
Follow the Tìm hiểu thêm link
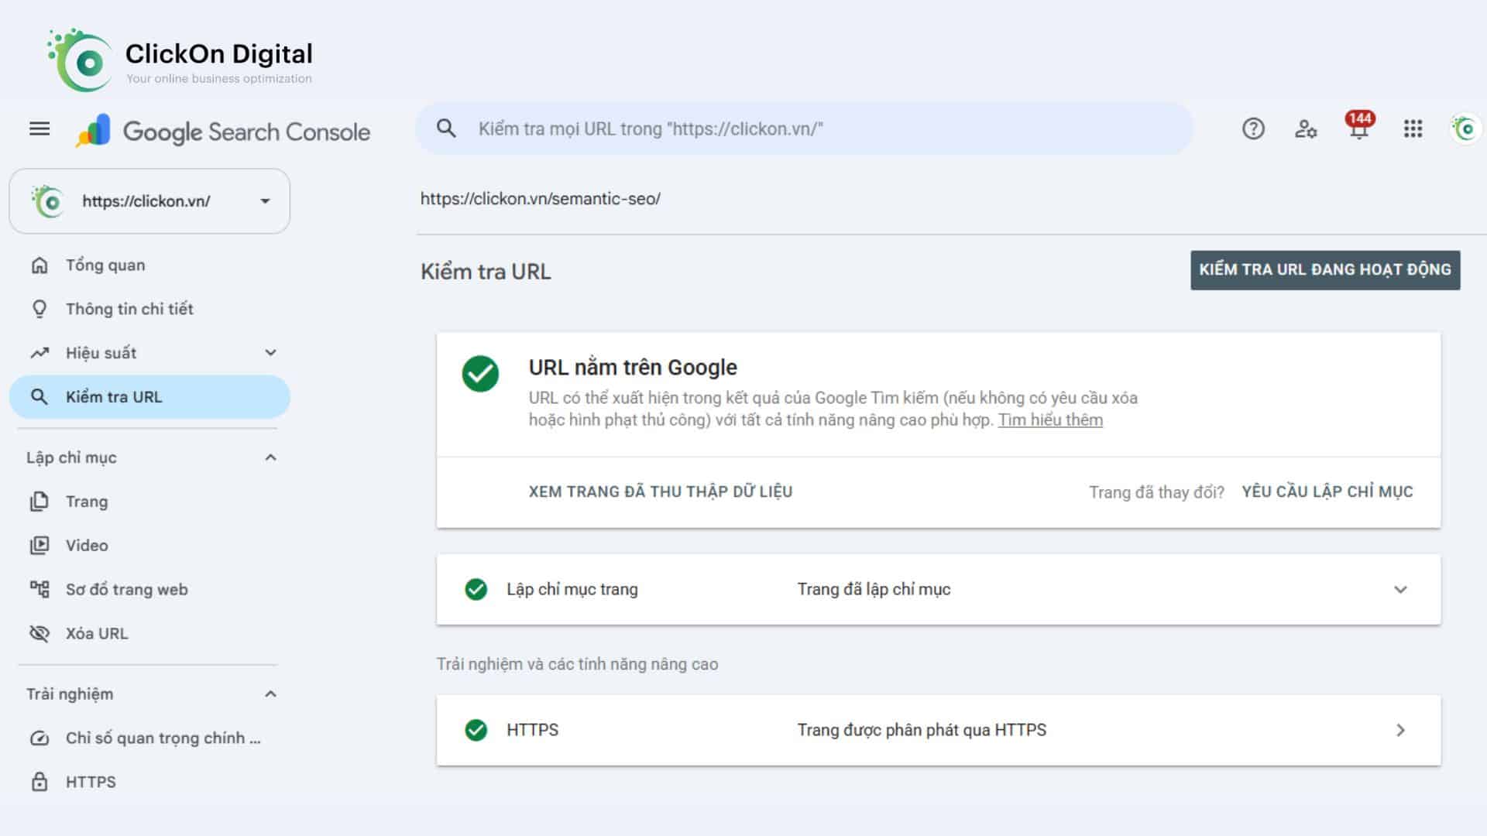tap(1050, 420)
